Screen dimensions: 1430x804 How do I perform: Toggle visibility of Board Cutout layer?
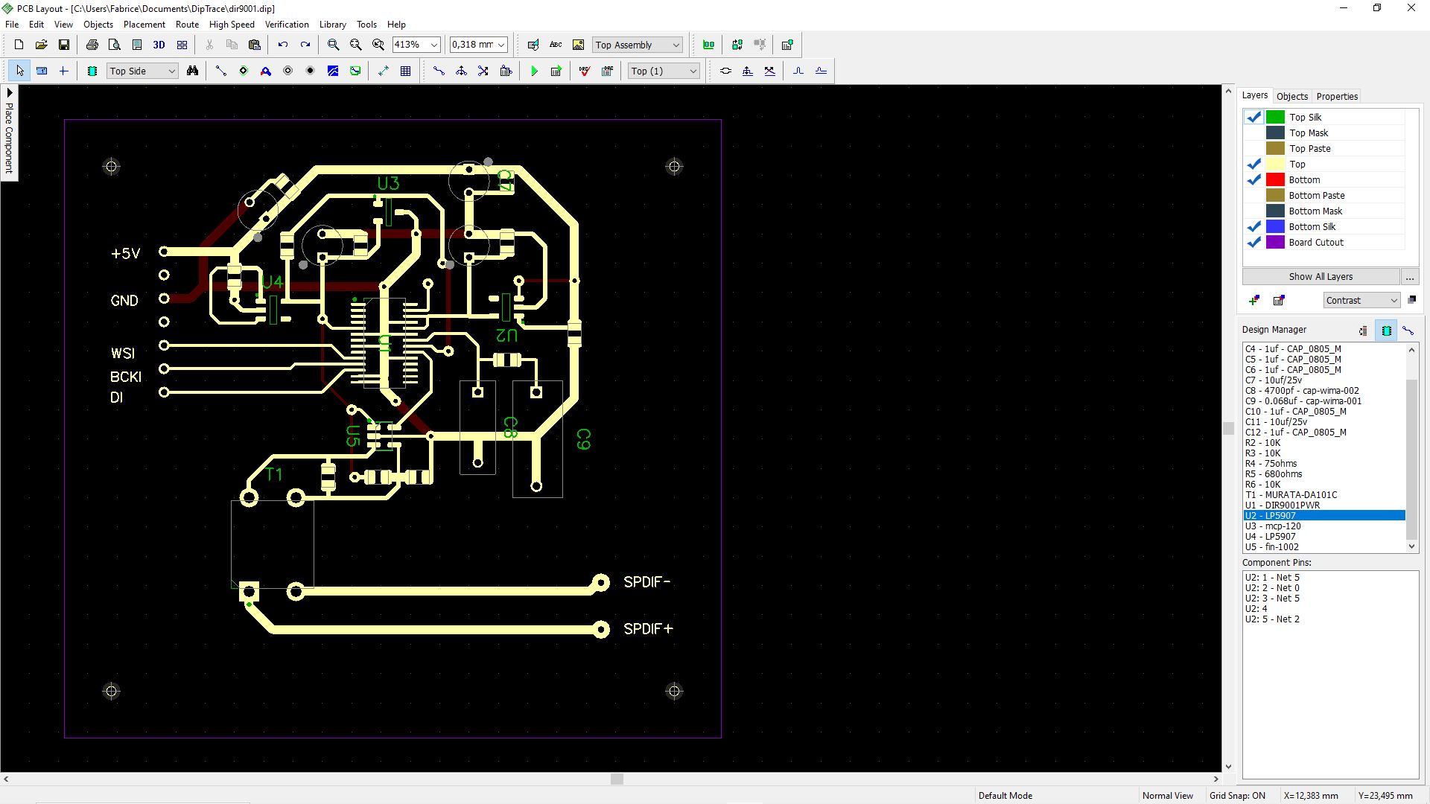(1253, 242)
